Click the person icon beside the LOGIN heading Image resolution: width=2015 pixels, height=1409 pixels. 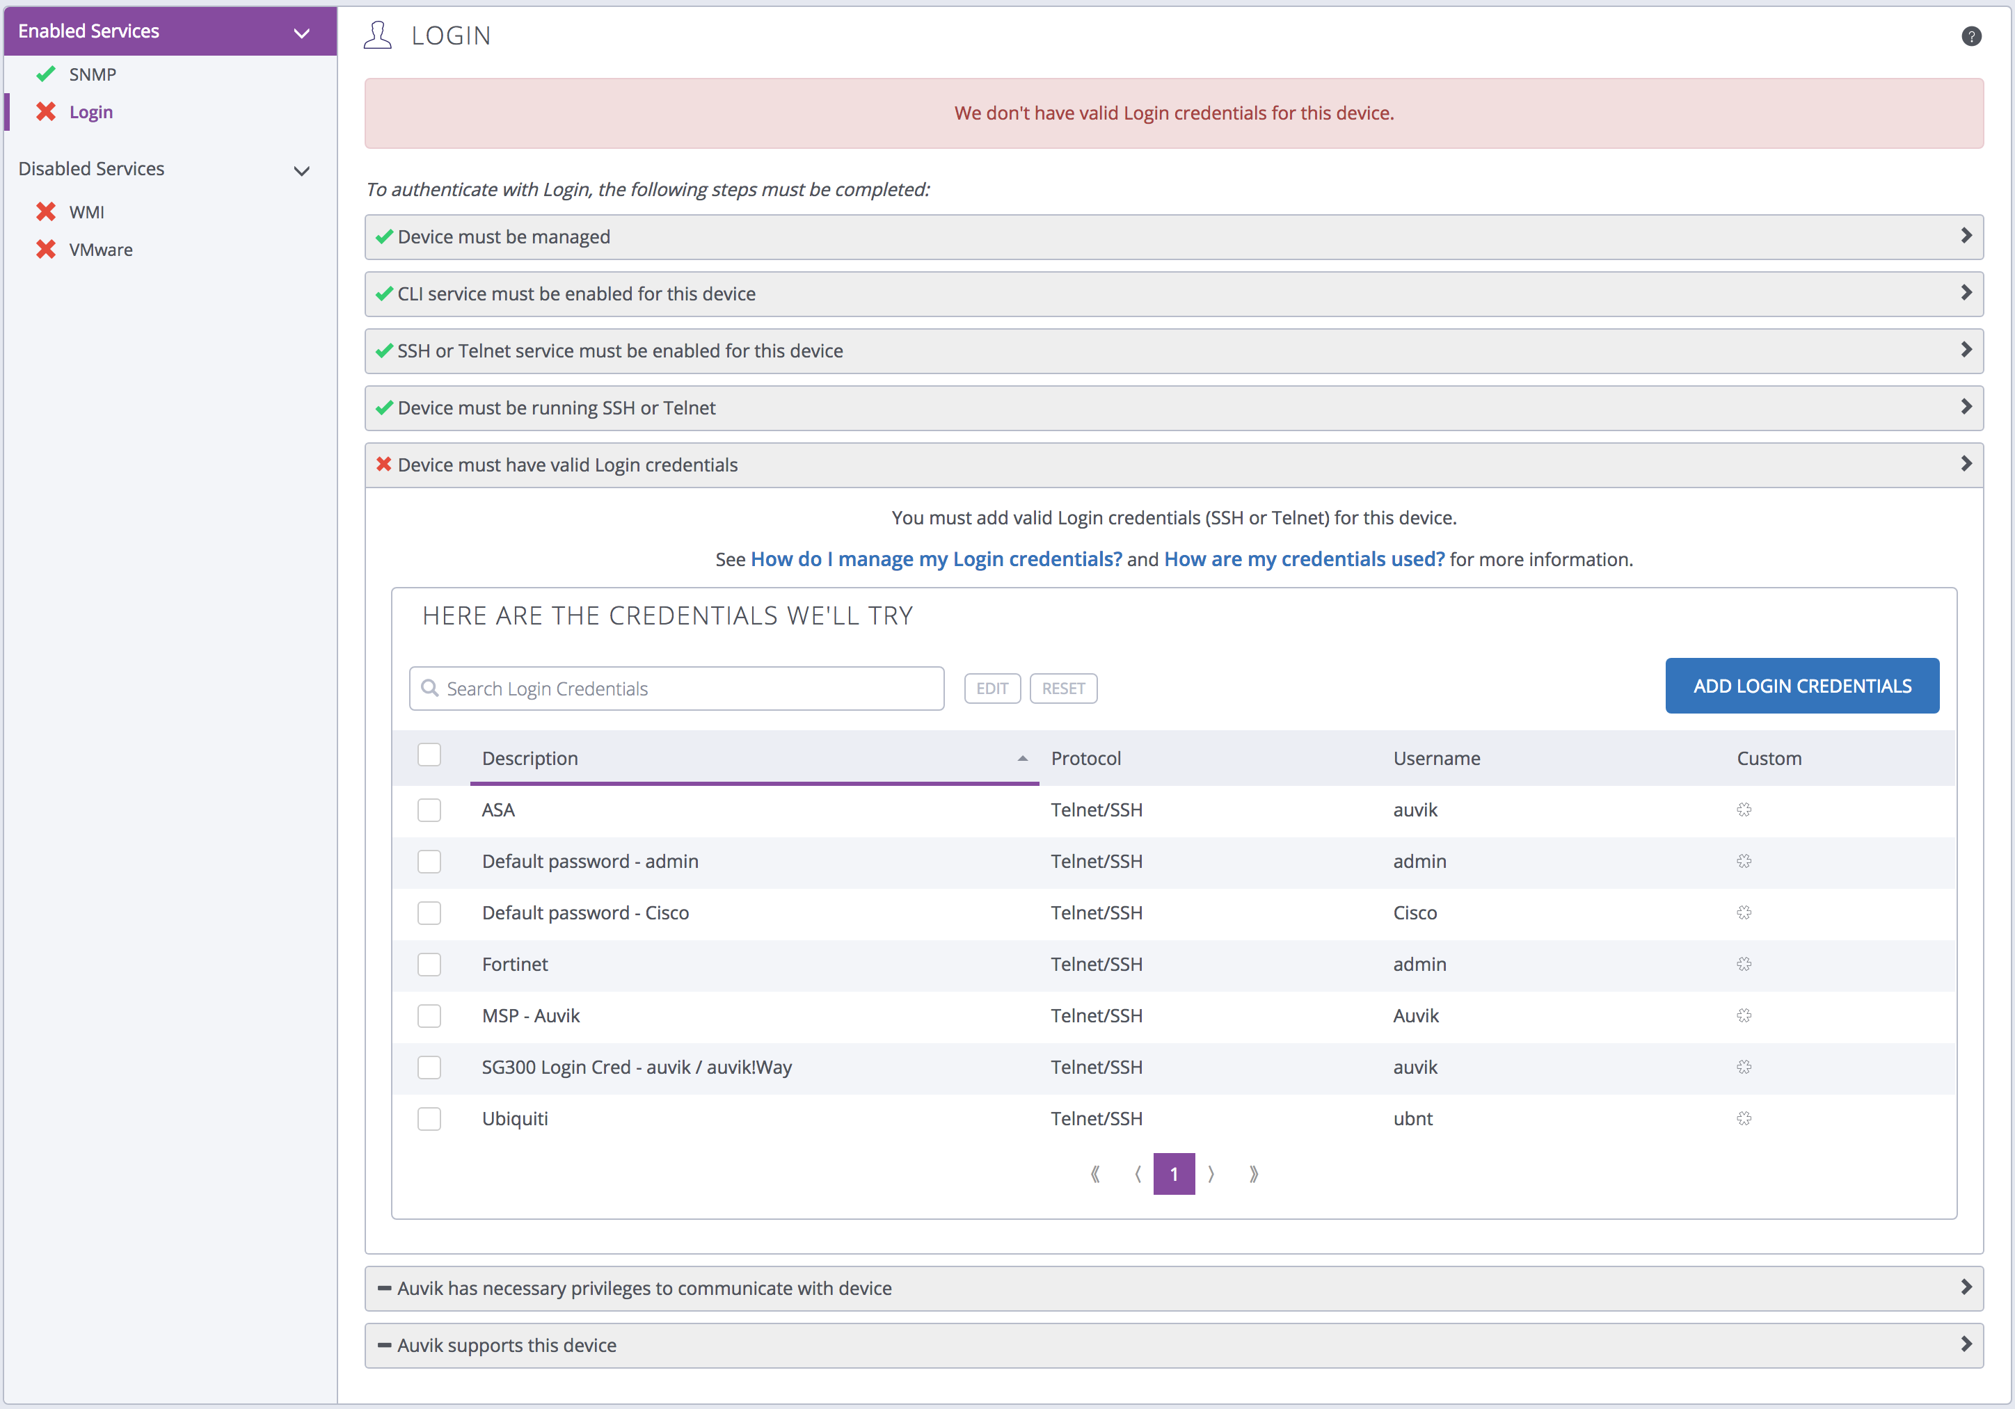point(377,35)
